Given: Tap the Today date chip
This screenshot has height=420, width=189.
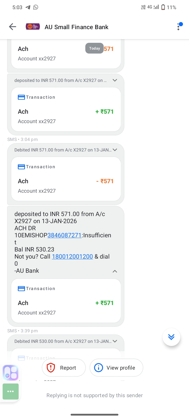Looking at the screenshot, I should (x=94, y=48).
